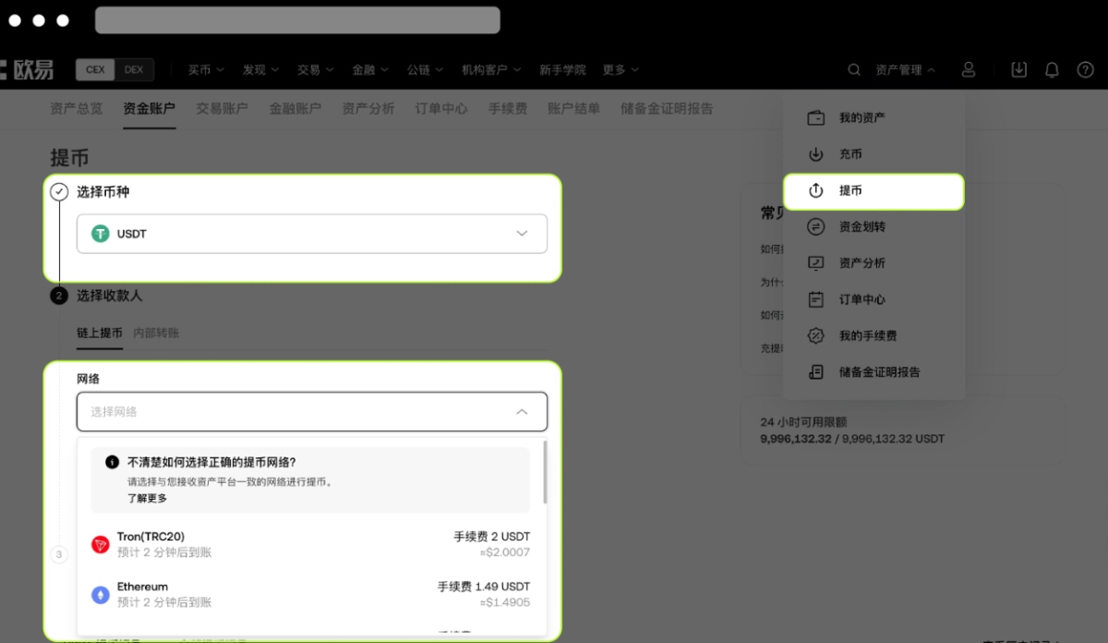Switch to 内部转账 internal transfer tab
Viewport: 1108px width, 643px height.
156,333
